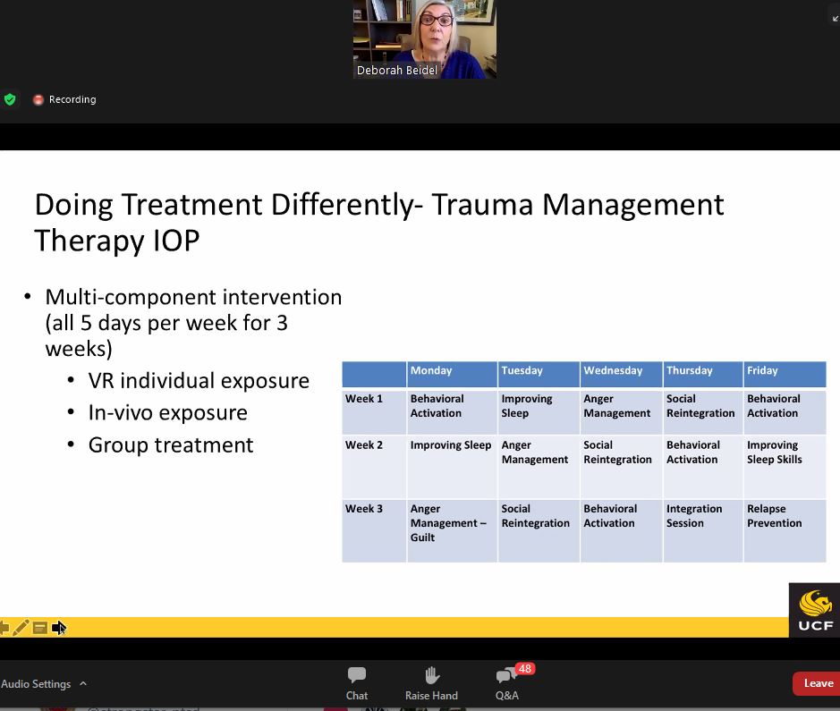Go to the previous slide using the left arrow
This screenshot has width=840, height=711.
[x=4, y=628]
